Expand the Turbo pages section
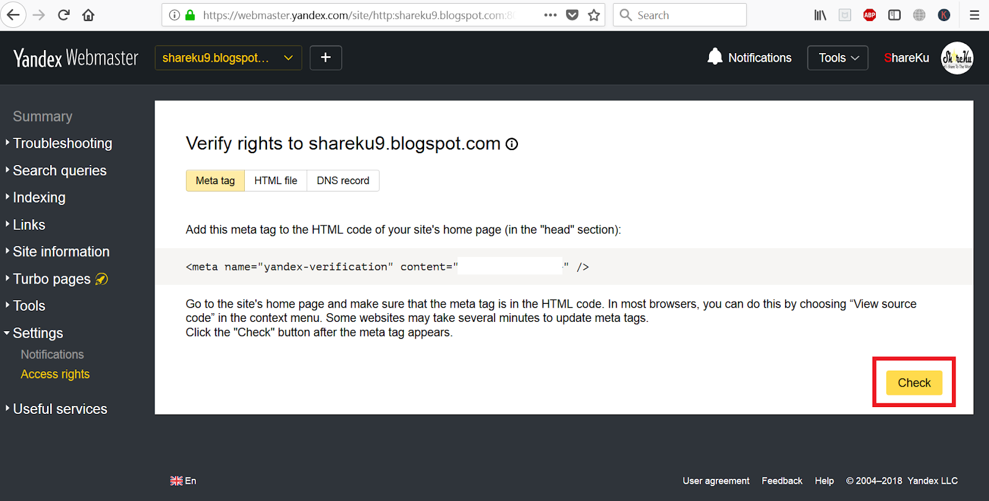The width and height of the screenshot is (989, 501). pos(52,279)
